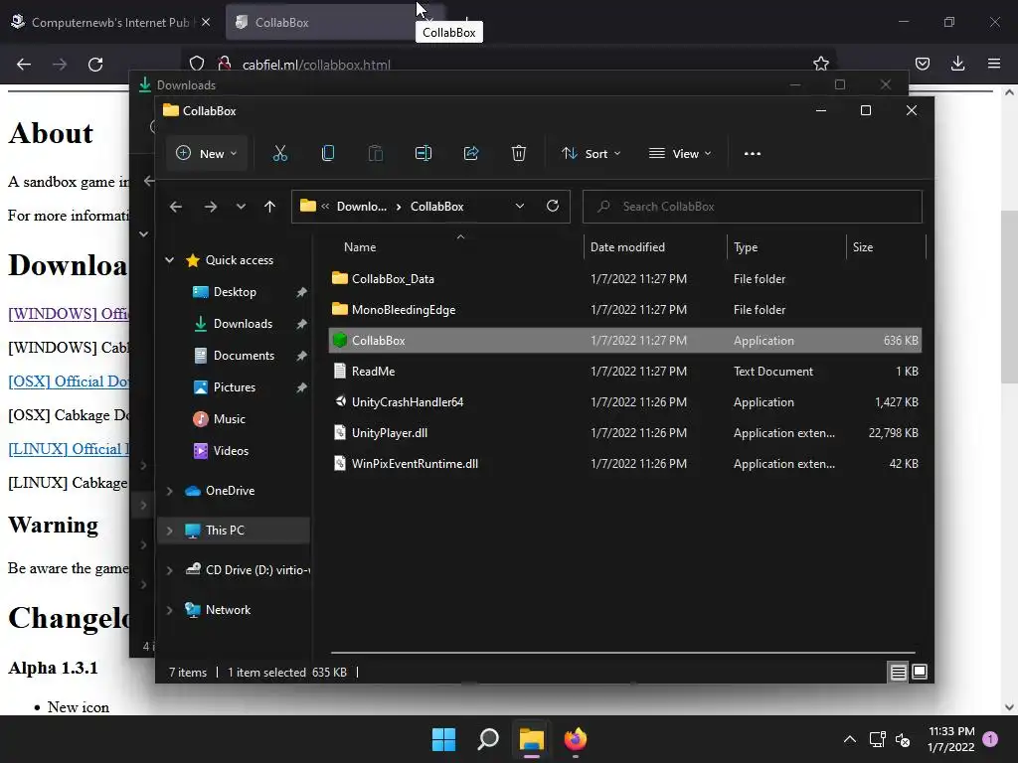Screen dimensions: 1018x763
Task: Go up one folder level arrow
Action: pos(269,207)
